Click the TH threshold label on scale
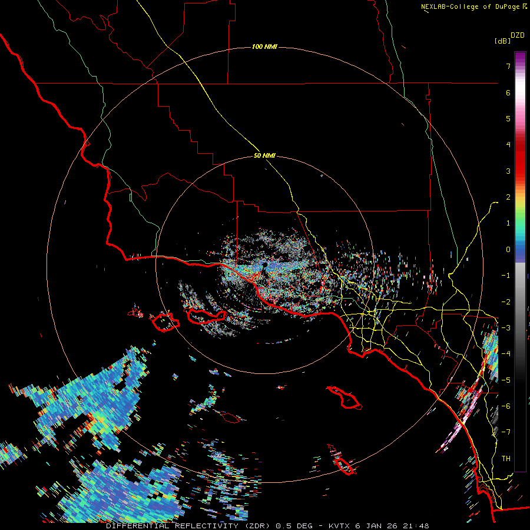The height and width of the screenshot is (530, 530). pos(506,459)
